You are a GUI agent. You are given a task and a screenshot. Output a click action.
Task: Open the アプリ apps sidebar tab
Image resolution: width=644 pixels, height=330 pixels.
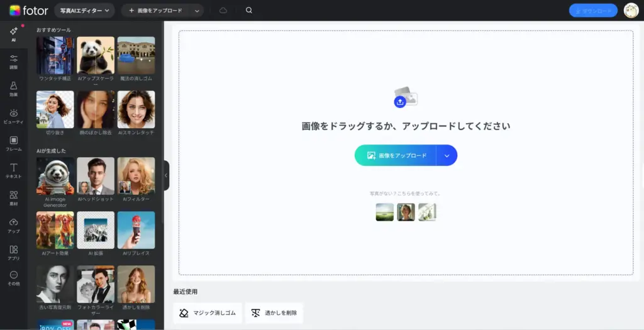click(x=14, y=253)
